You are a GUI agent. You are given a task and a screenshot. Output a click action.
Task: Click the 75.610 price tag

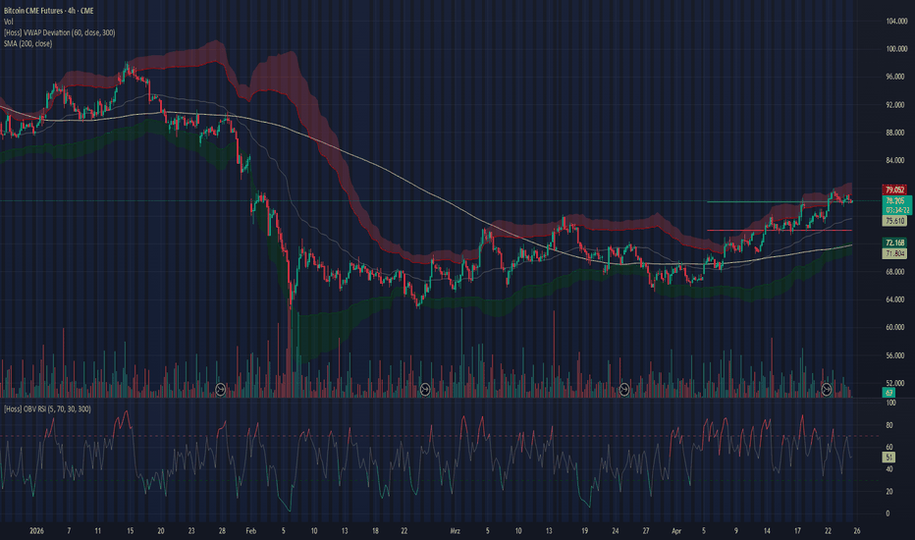(894, 221)
